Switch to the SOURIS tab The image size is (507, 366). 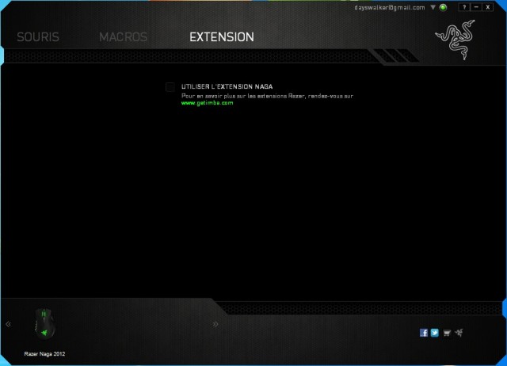coord(38,37)
